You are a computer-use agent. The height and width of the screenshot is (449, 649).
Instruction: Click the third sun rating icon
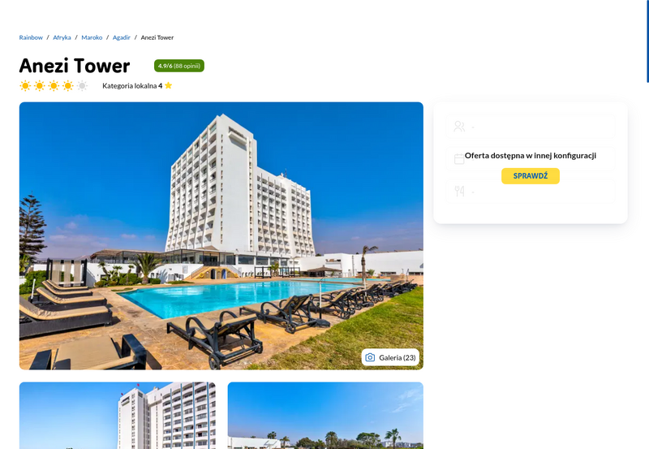54,86
